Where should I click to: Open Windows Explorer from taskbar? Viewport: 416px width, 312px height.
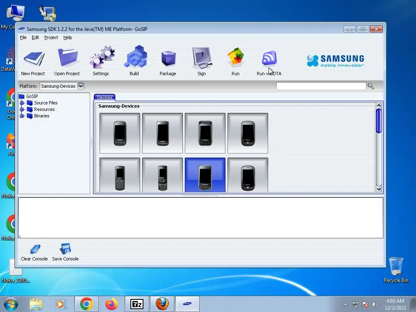36,304
